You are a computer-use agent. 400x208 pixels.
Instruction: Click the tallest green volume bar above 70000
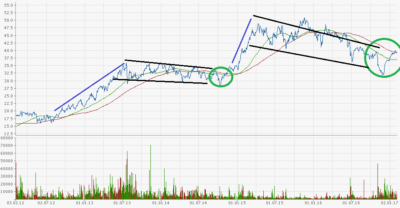pyautogui.click(x=150, y=172)
